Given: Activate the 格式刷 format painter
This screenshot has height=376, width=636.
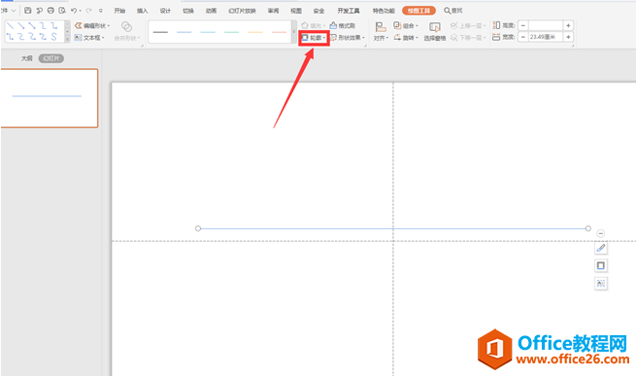Looking at the screenshot, I should click(343, 25).
